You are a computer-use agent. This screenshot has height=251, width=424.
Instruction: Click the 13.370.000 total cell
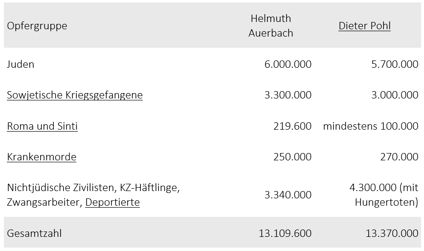pyautogui.click(x=392, y=233)
